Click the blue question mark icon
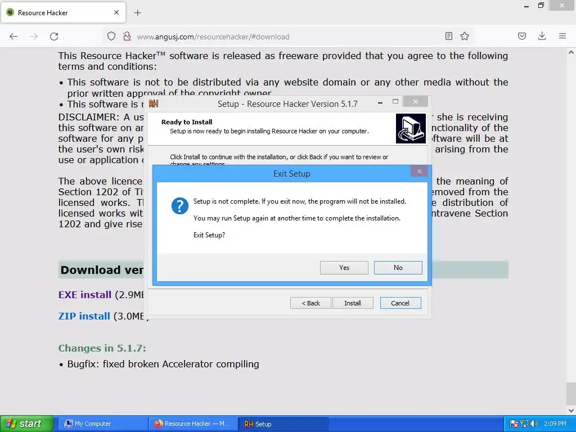Viewport: 576px width, 432px height. tap(179, 206)
